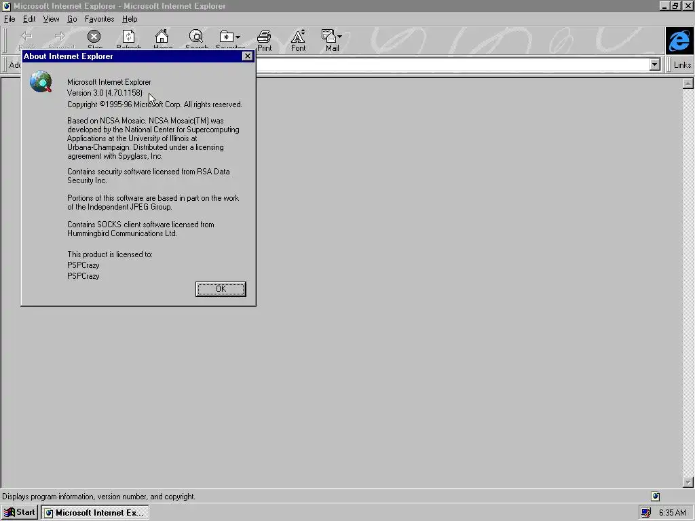Open the Help menu
695x521 pixels.
(130, 19)
